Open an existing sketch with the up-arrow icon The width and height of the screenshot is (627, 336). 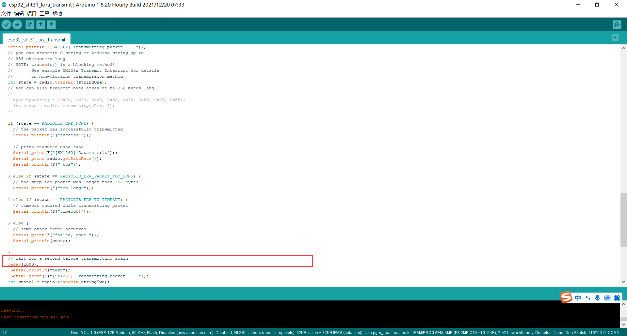(x=40, y=24)
